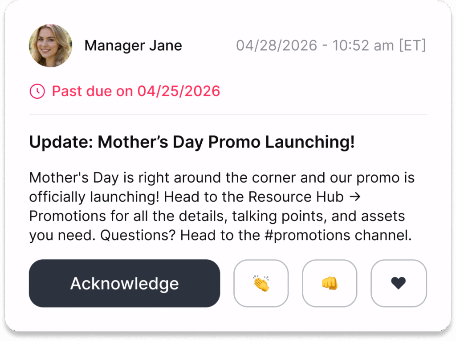React with the black heart emoji
456x341 pixels.
(x=399, y=283)
